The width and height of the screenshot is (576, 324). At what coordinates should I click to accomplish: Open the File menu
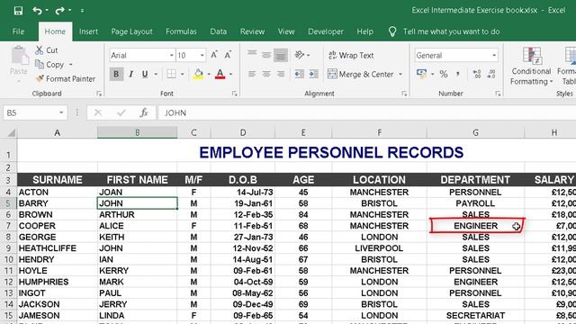[18, 31]
